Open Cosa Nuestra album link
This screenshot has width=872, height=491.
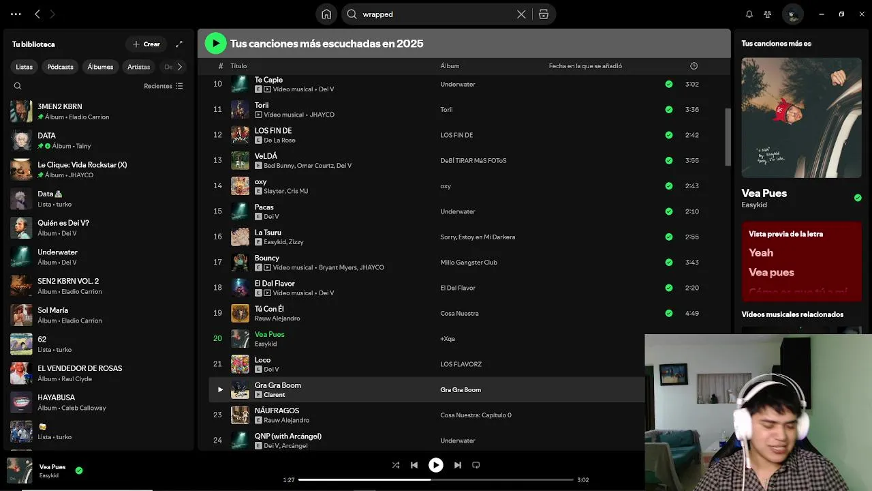click(459, 314)
